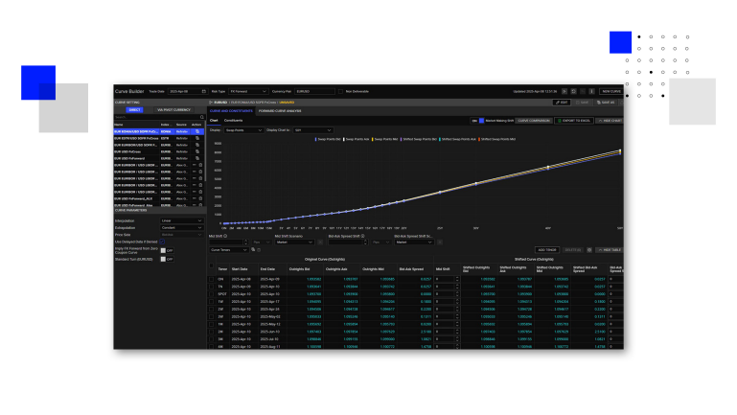Screen dimensions: 737x415
Task: Copy the EUR EONIA/USD SOFR FxCross curve
Action: point(196,131)
